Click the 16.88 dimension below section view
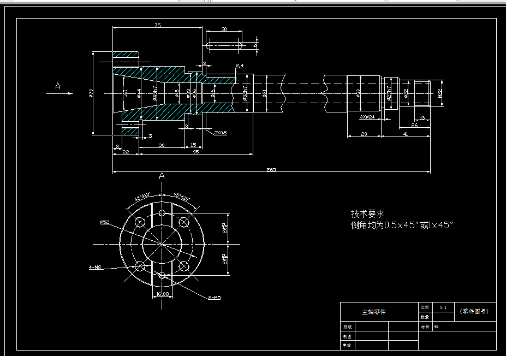Viewport: 506px width, 356px height. click(163, 294)
